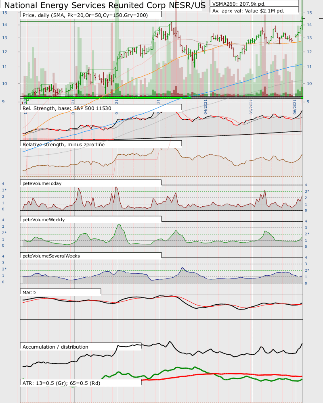Viewport: 323px width, 403px height.
Task: Click the 'Accumulation / distribution' label
Action: (x=55, y=347)
